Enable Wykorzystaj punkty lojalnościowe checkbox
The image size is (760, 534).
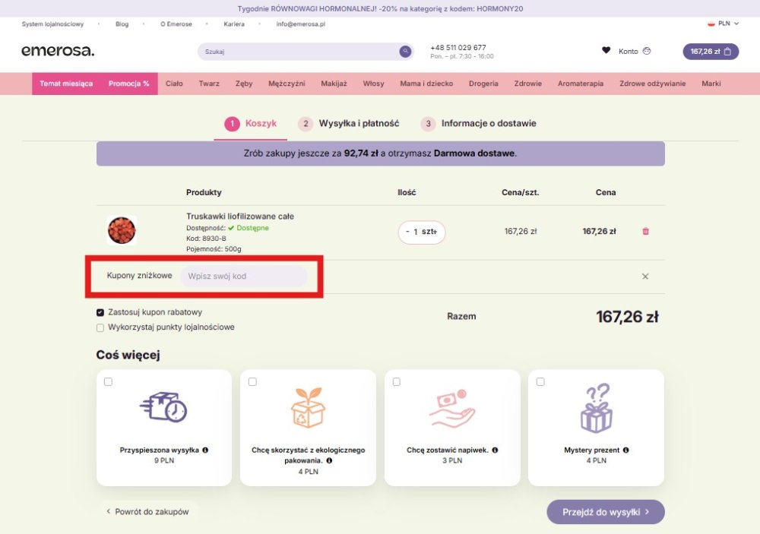[100, 328]
